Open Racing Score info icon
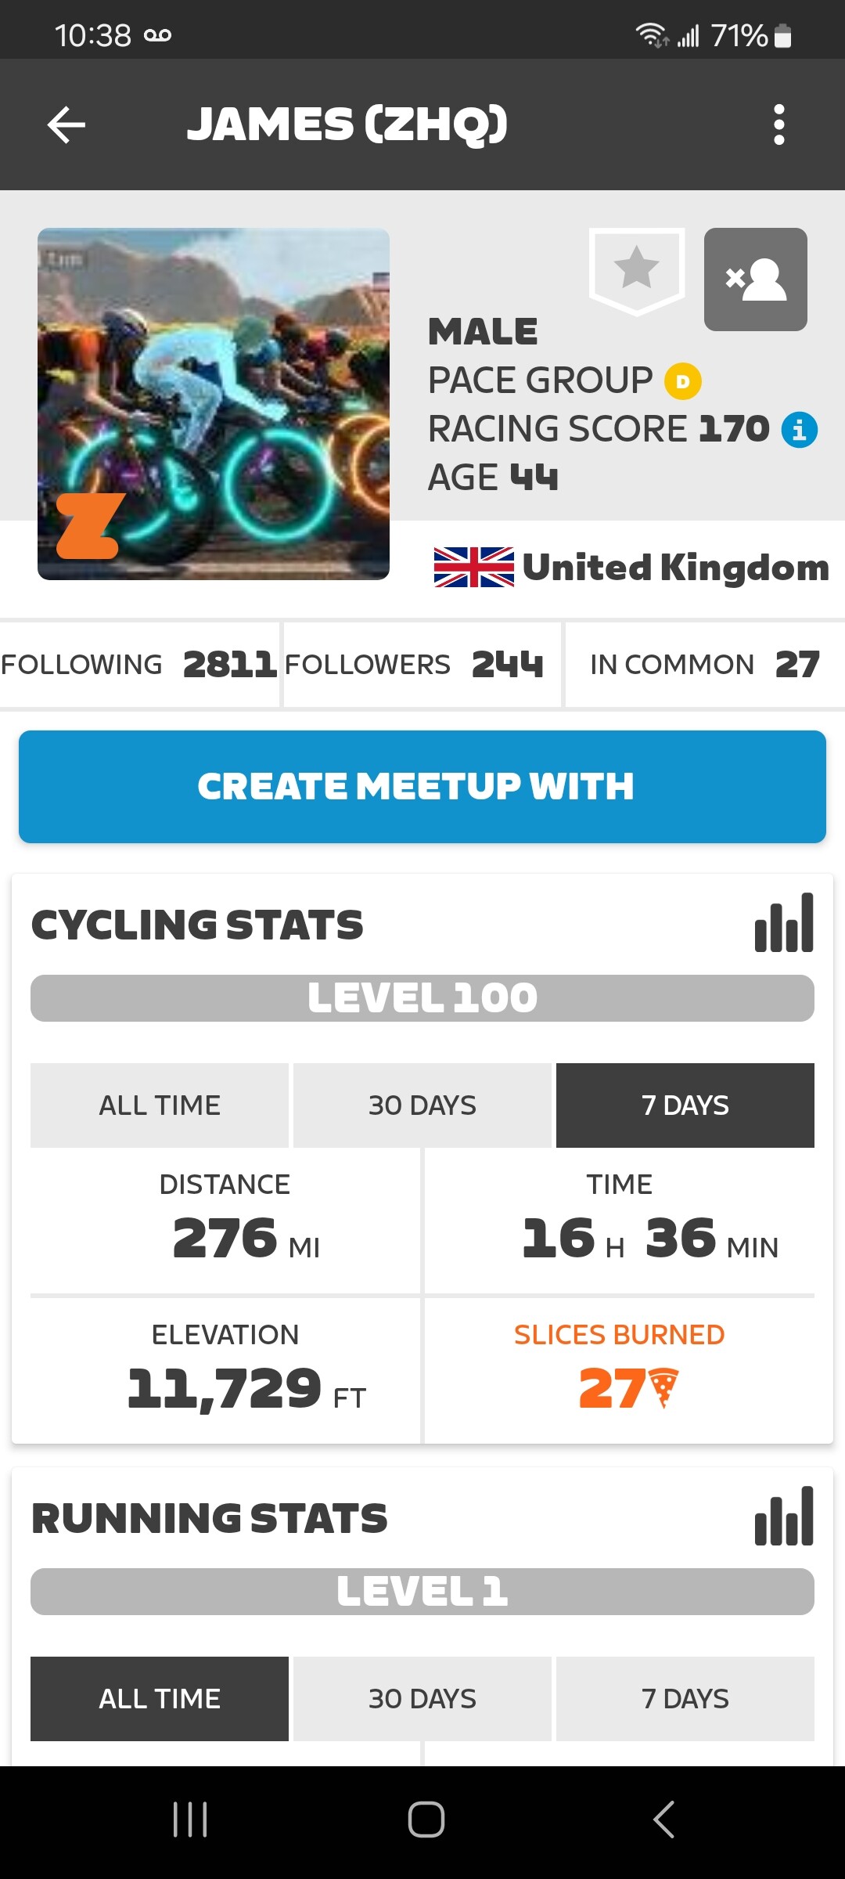The image size is (845, 1879). [800, 430]
